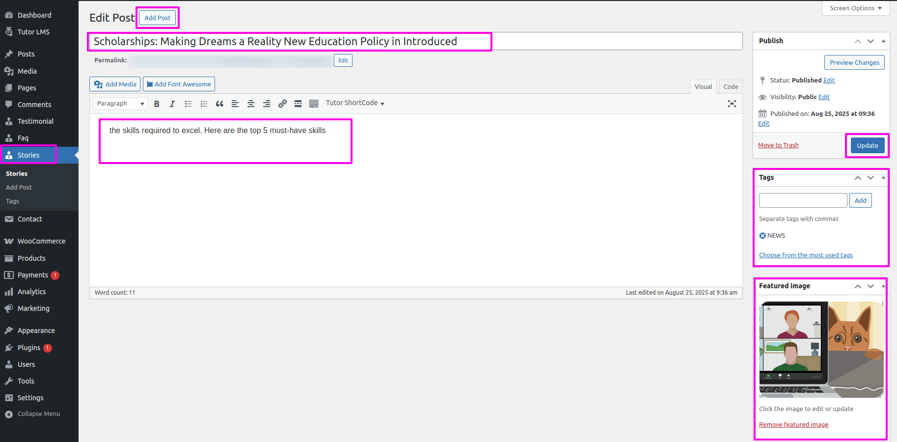The image size is (897, 442).
Task: Insert Read More tag
Action: coord(298,104)
